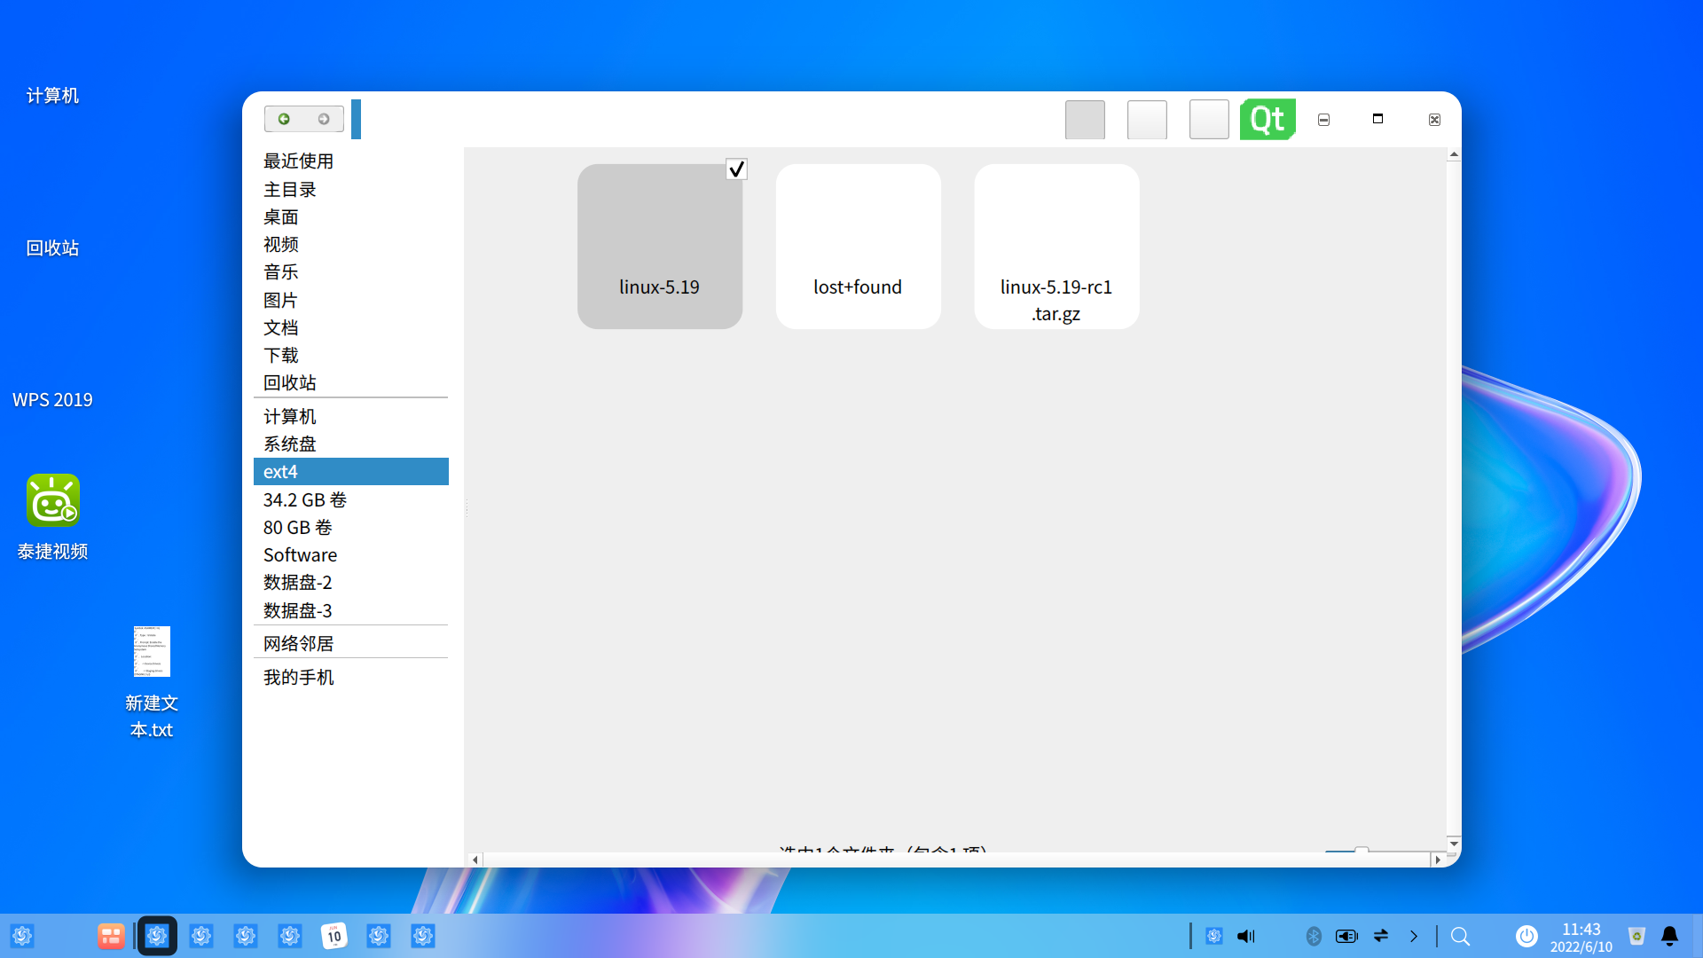
Task: Uncheck the linux-5.19 folder checkbox
Action: tap(736, 169)
